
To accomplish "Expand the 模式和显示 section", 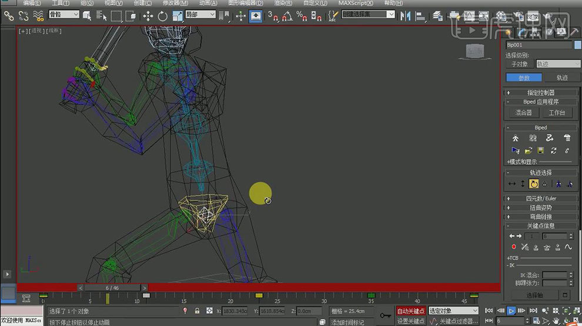I will tap(521, 162).
